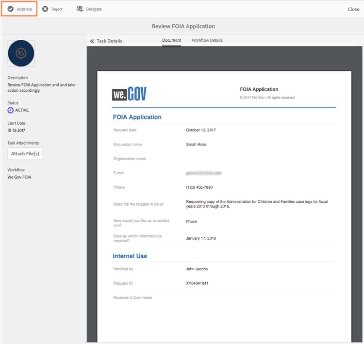Click the 'Request ID' field label

pyautogui.click(x=123, y=283)
